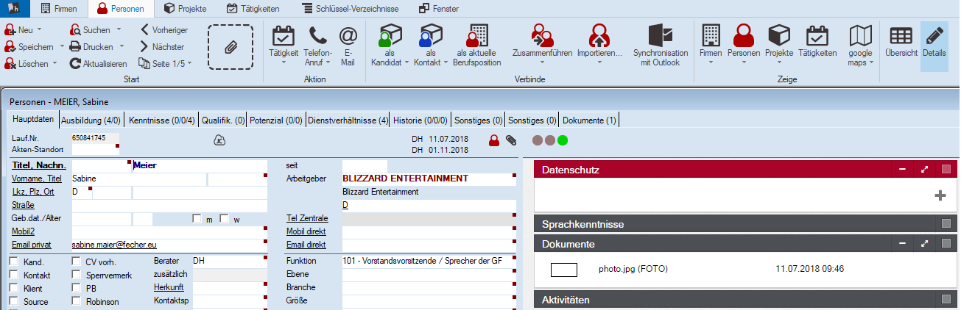The width and height of the screenshot is (961, 310).
Task: Open the Tätigkeit calendar action icon
Action: pyautogui.click(x=284, y=35)
